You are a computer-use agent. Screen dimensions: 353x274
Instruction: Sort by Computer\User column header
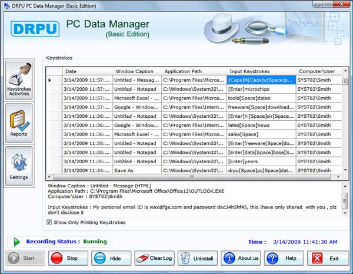[x=319, y=71]
